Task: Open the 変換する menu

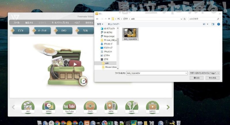Action: [x=42, y=23]
